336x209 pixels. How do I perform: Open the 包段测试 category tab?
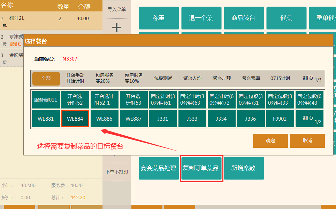[163, 79]
